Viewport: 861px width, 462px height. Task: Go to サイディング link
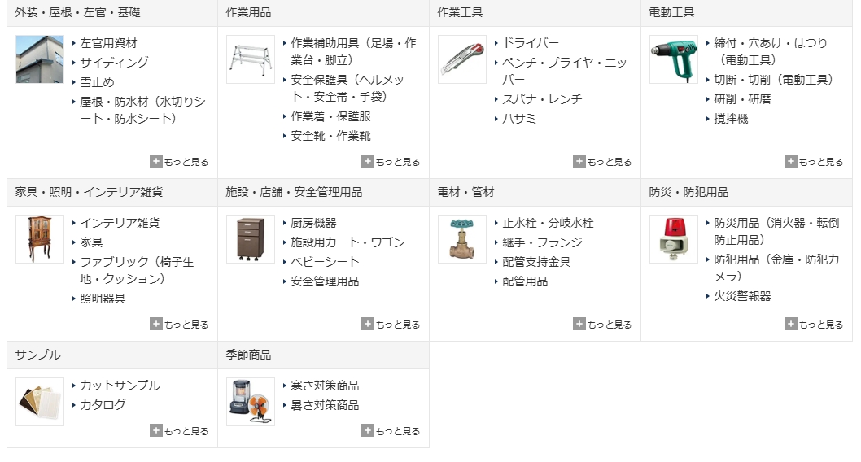click(x=114, y=63)
